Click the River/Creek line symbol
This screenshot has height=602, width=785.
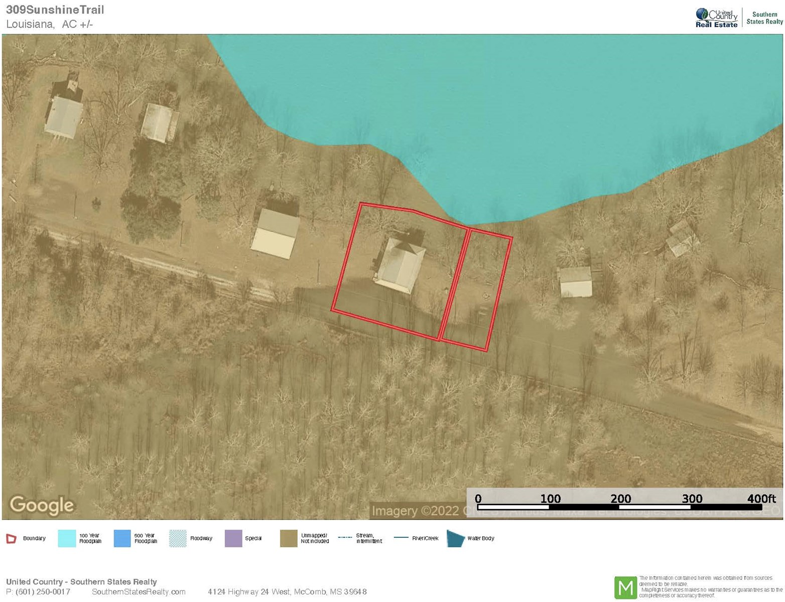(401, 537)
